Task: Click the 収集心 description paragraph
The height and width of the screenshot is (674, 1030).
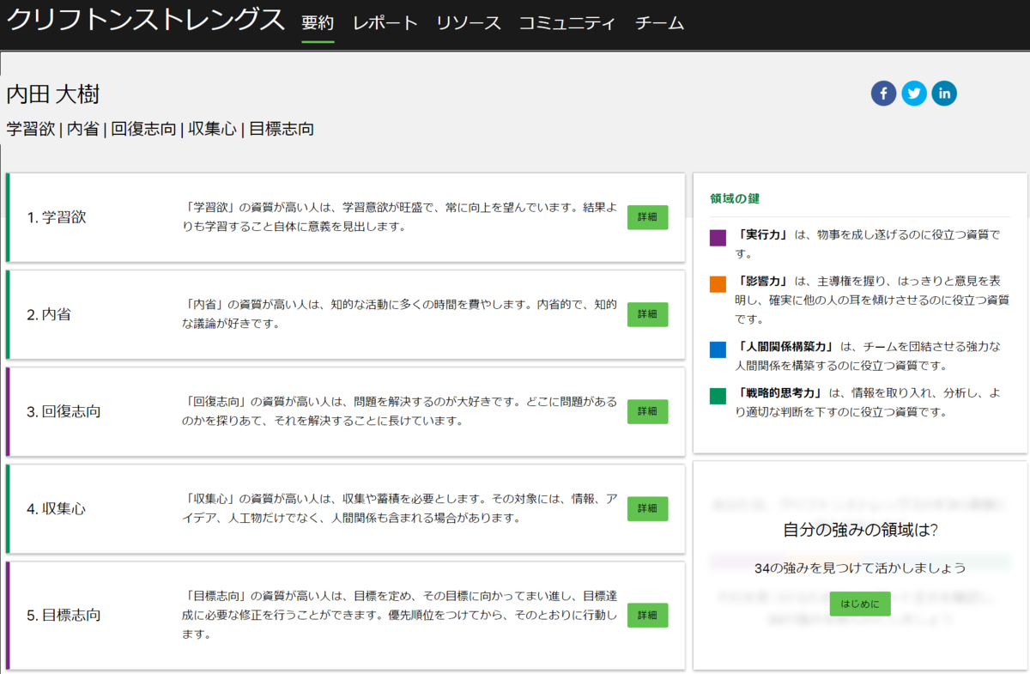Action: 399,508
